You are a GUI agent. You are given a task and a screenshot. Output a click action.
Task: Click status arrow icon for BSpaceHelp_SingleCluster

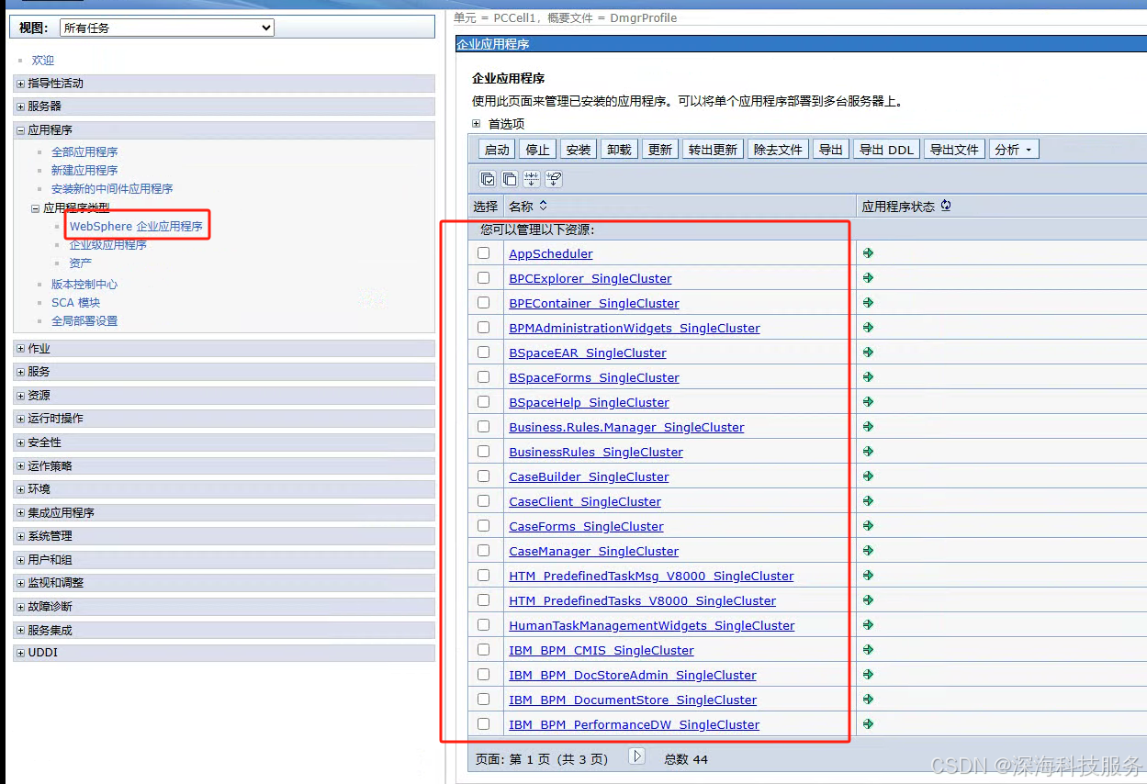coord(868,401)
